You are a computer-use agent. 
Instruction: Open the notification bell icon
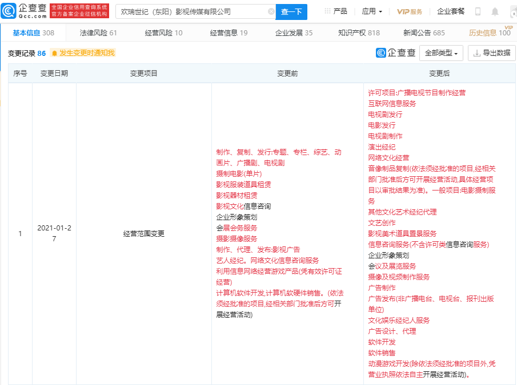[x=495, y=11]
